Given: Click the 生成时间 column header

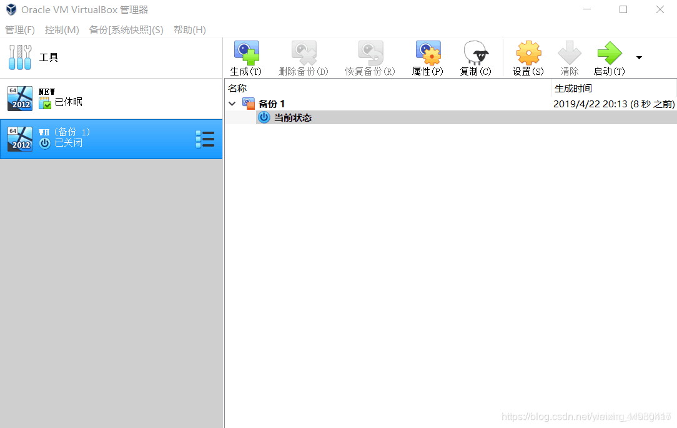Looking at the screenshot, I should (613, 88).
